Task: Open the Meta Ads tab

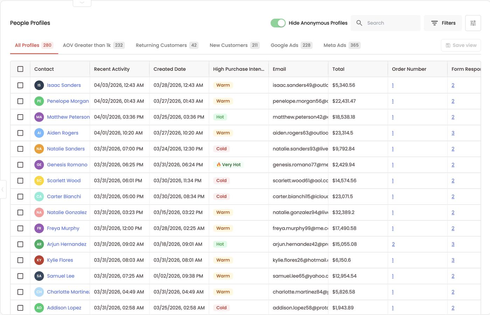Action: (x=342, y=45)
